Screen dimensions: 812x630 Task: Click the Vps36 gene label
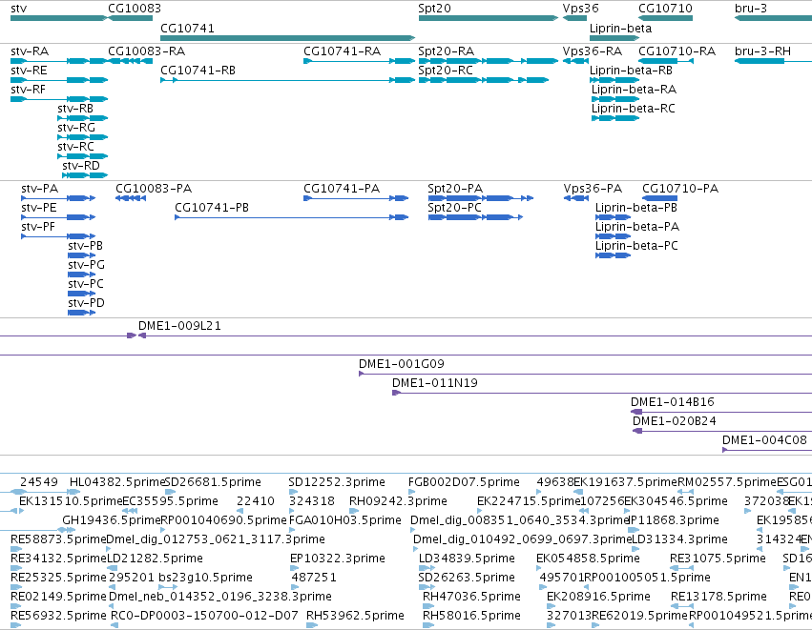580,9
